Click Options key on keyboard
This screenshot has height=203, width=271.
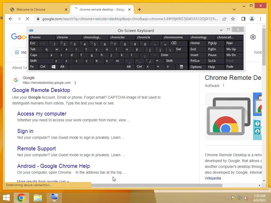click(198, 67)
